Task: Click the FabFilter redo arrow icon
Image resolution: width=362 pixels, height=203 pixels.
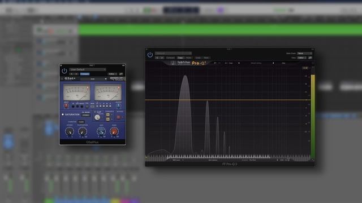Action: click(219, 63)
